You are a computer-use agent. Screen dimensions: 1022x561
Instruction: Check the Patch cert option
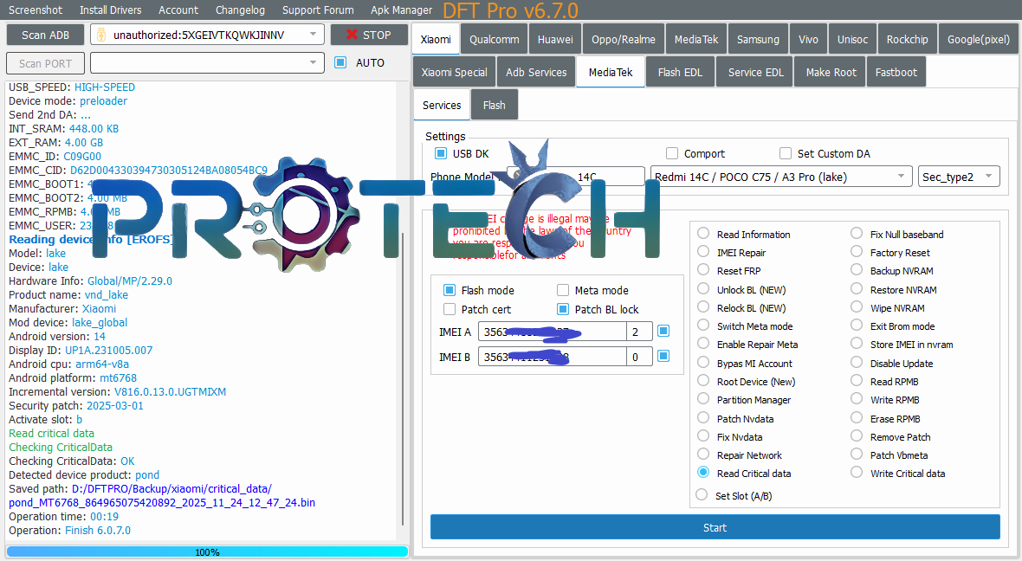(450, 309)
